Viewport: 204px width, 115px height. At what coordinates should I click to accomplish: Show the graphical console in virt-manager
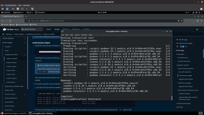click(x=3, y=9)
